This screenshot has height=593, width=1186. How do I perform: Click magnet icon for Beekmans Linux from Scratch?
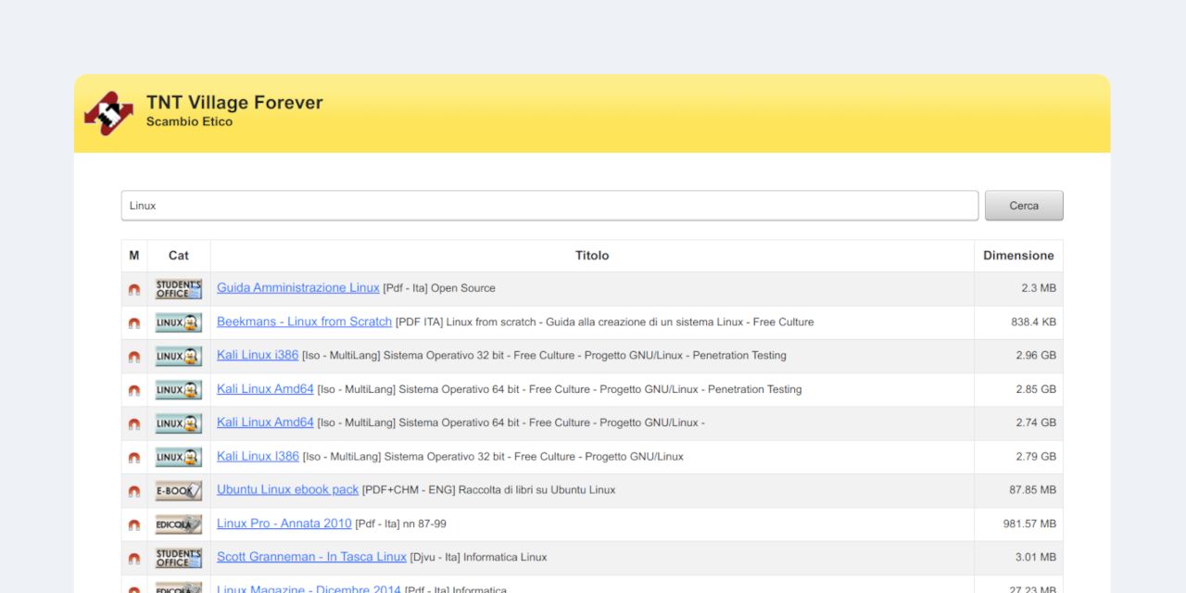[x=134, y=322]
